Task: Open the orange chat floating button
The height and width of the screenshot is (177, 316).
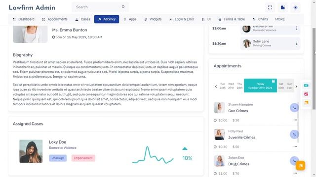Action: (x=300, y=166)
